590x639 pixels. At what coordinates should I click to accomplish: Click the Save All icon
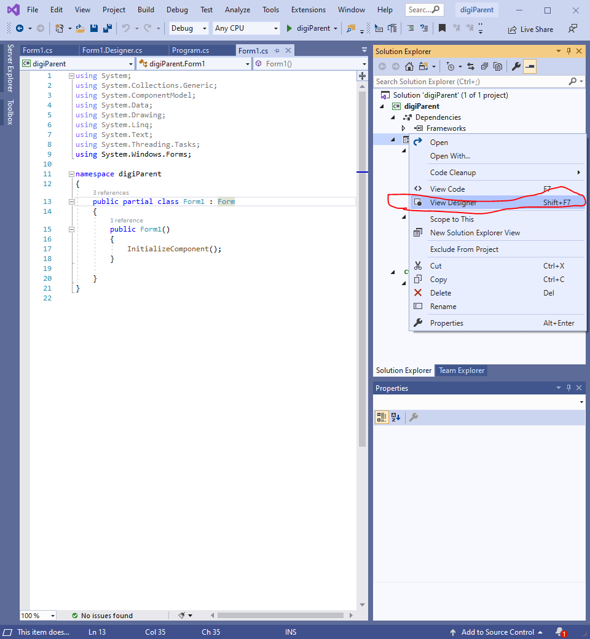pyautogui.click(x=108, y=28)
